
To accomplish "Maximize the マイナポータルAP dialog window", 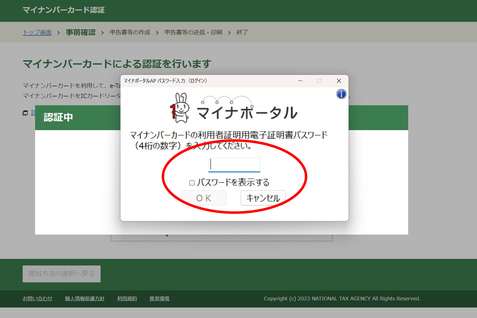I will click(x=319, y=81).
